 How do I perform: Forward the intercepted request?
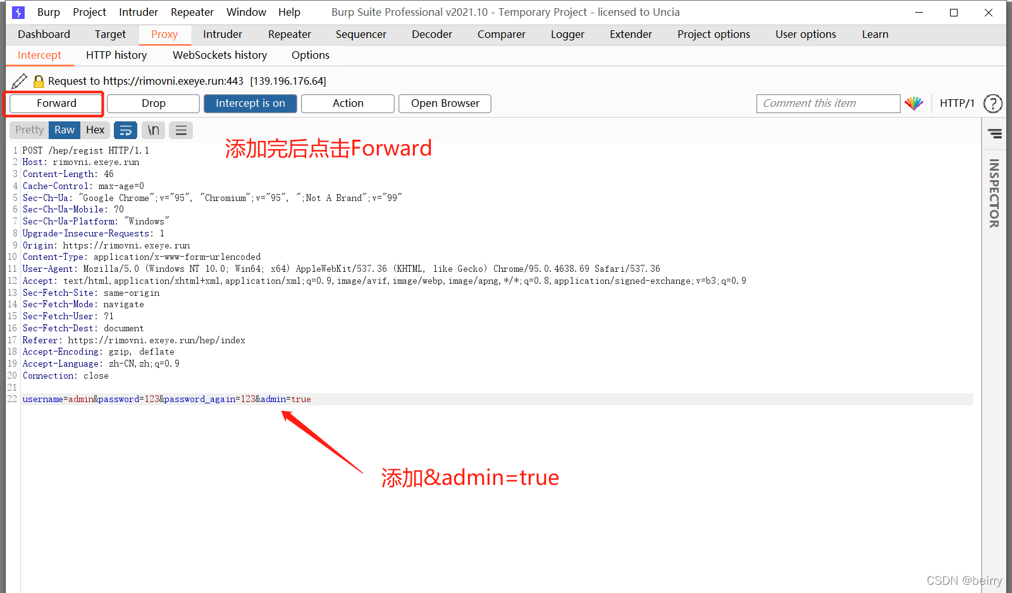coord(56,103)
